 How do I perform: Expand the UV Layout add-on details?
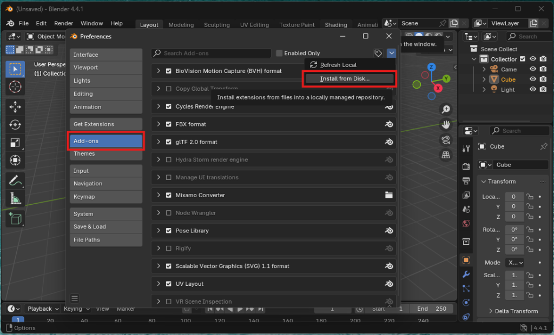(x=159, y=284)
